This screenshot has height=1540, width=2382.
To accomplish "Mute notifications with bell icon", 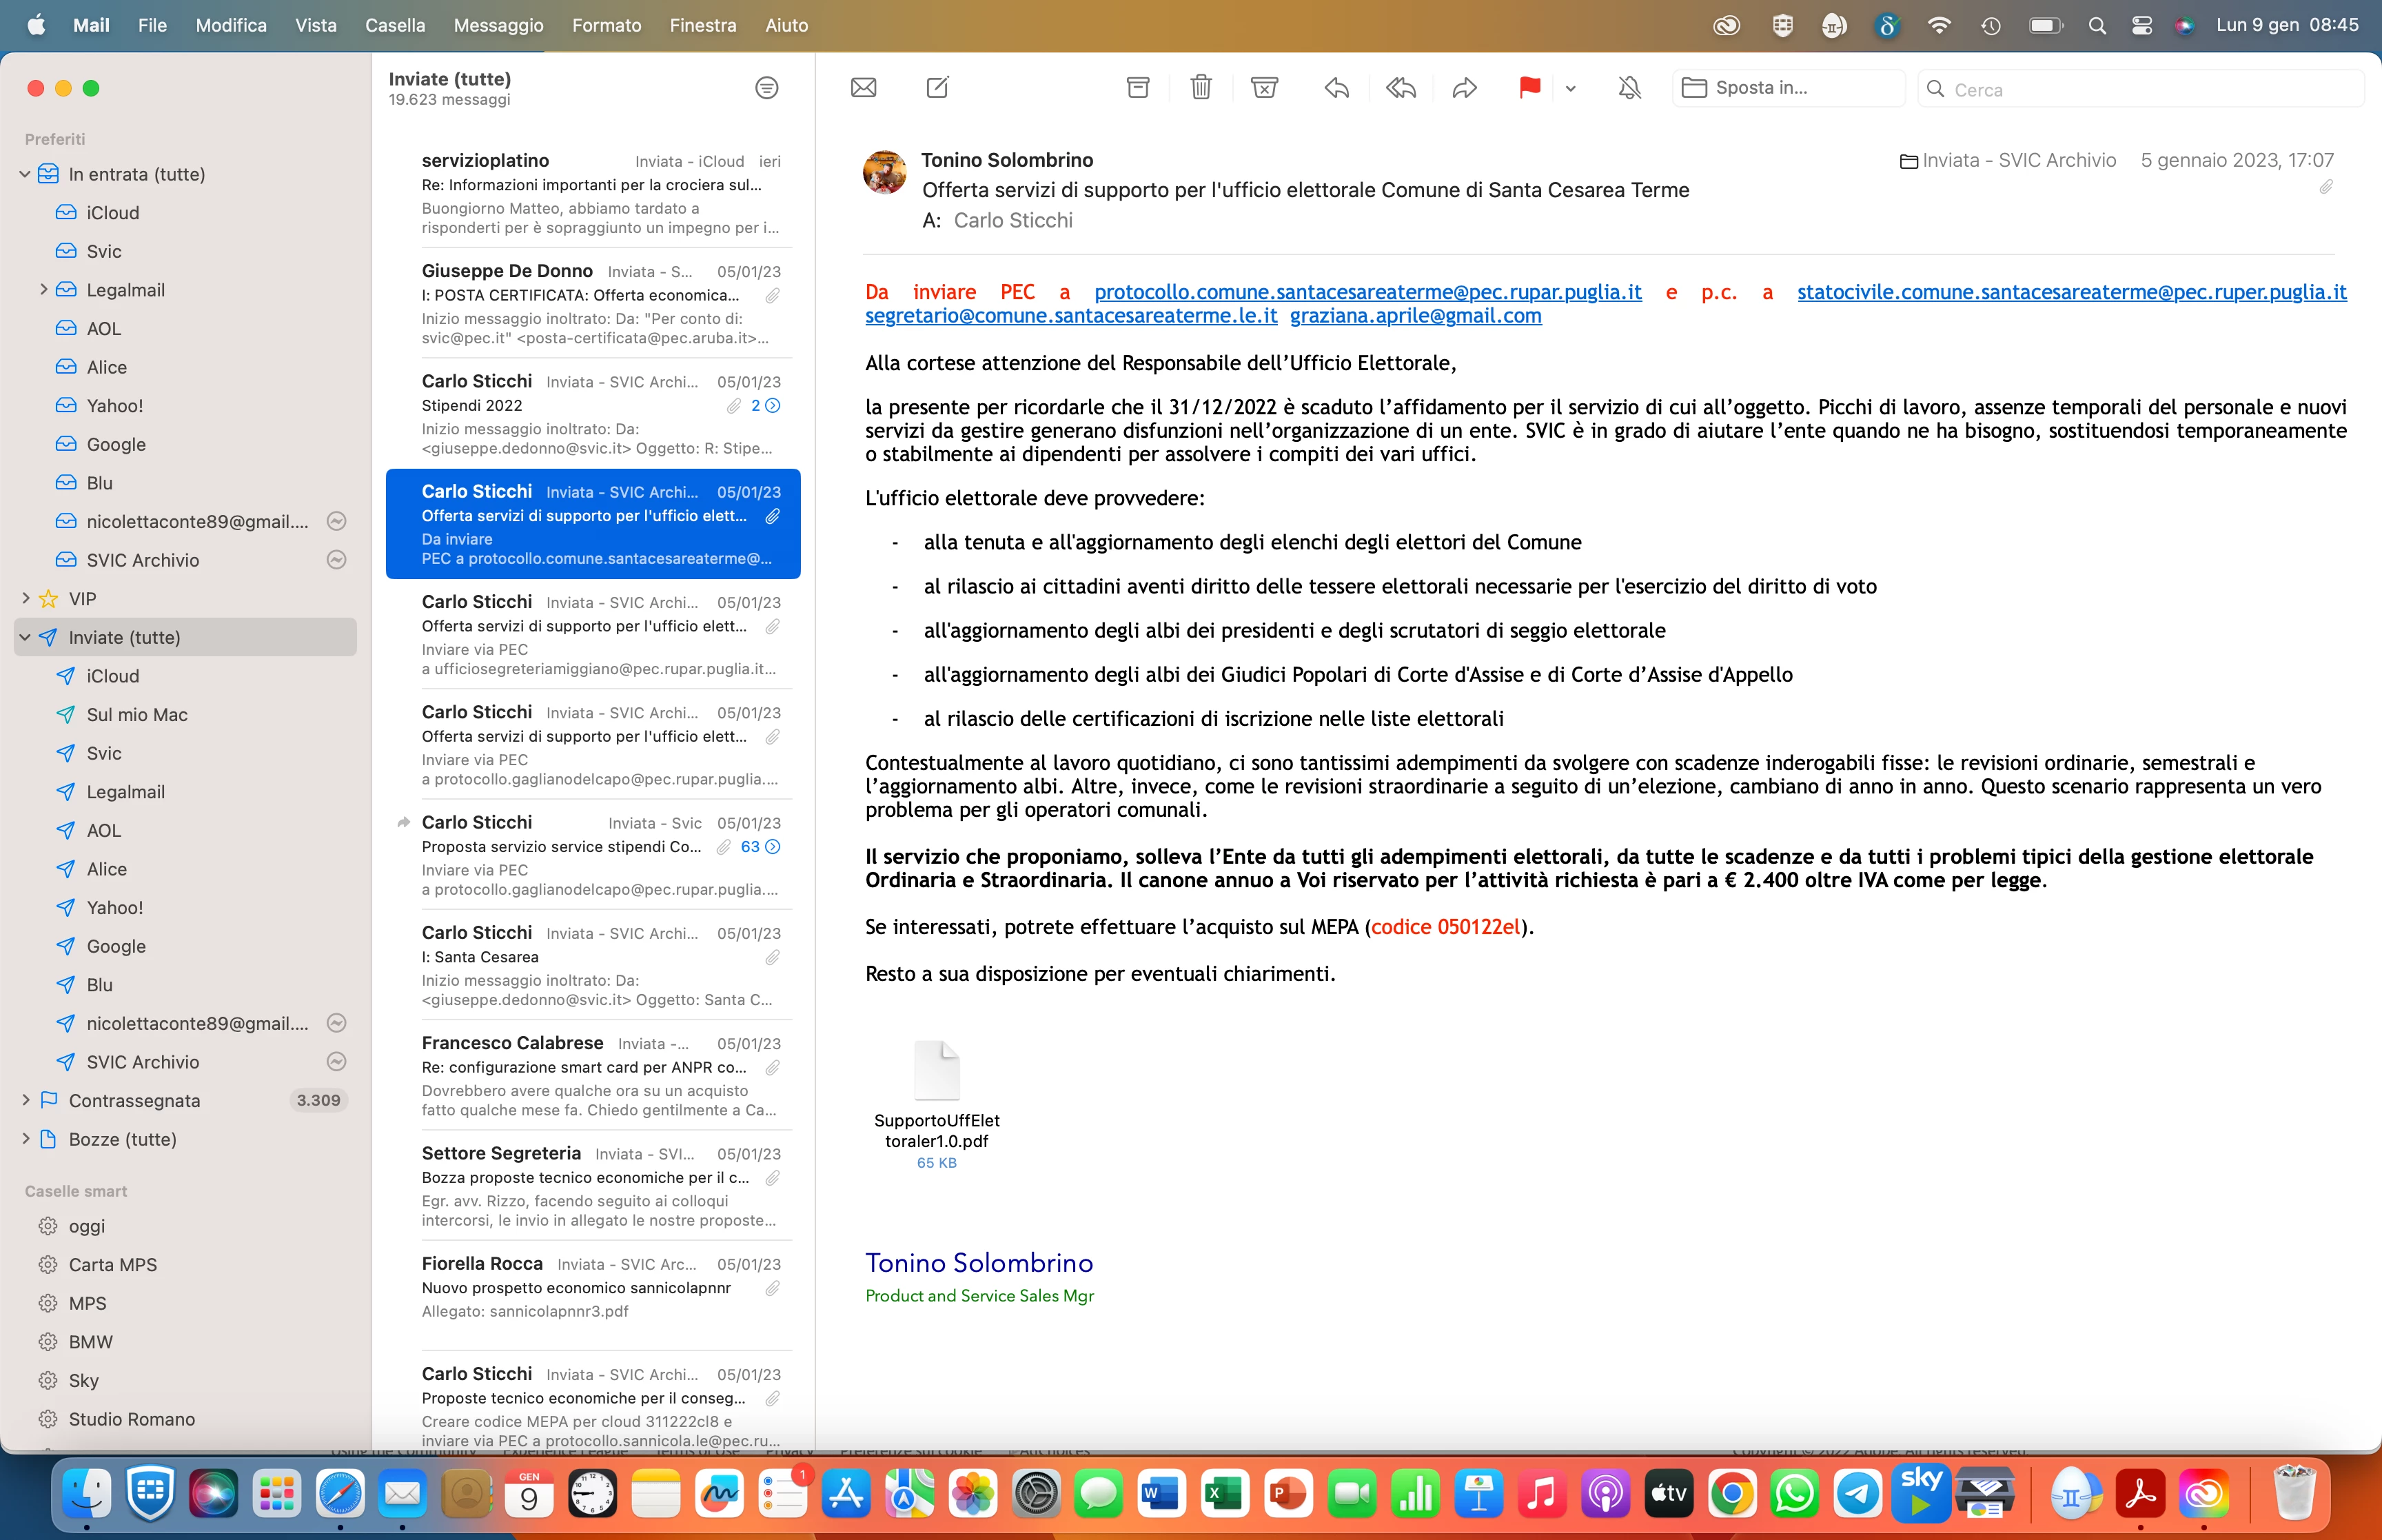I will 1629,88.
